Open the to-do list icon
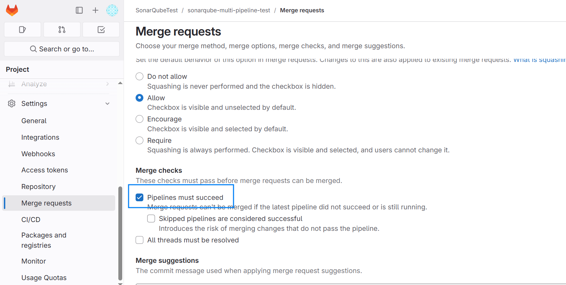The width and height of the screenshot is (566, 285). click(101, 30)
